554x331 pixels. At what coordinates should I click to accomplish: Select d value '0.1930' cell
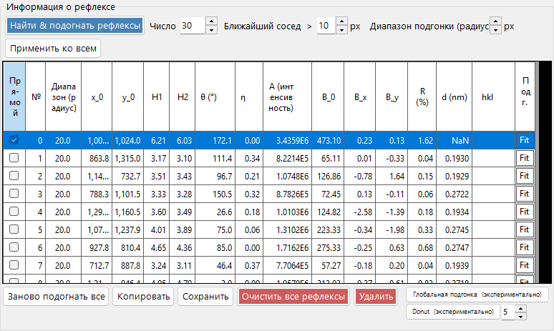click(x=455, y=158)
